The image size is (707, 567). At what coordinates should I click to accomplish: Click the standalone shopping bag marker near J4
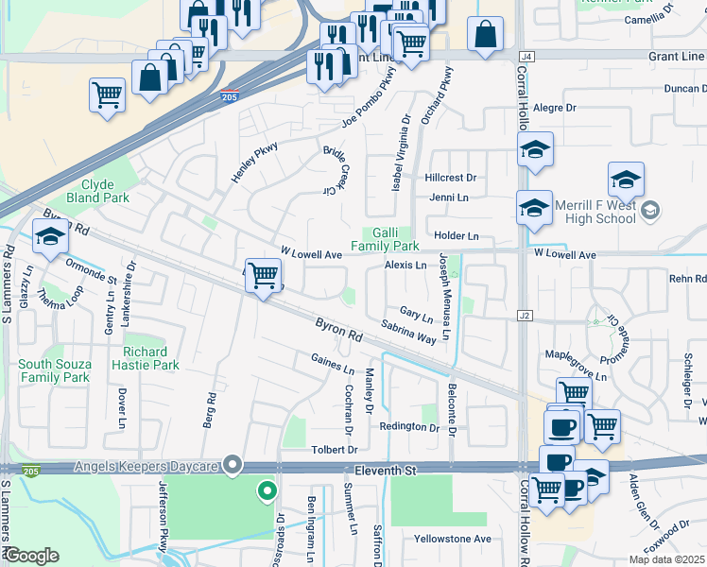485,35
